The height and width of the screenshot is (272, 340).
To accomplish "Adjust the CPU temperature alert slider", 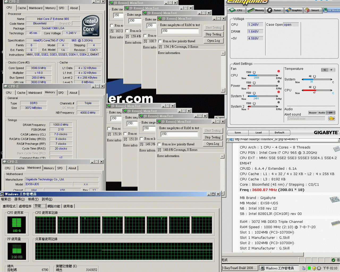I will [315, 87].
